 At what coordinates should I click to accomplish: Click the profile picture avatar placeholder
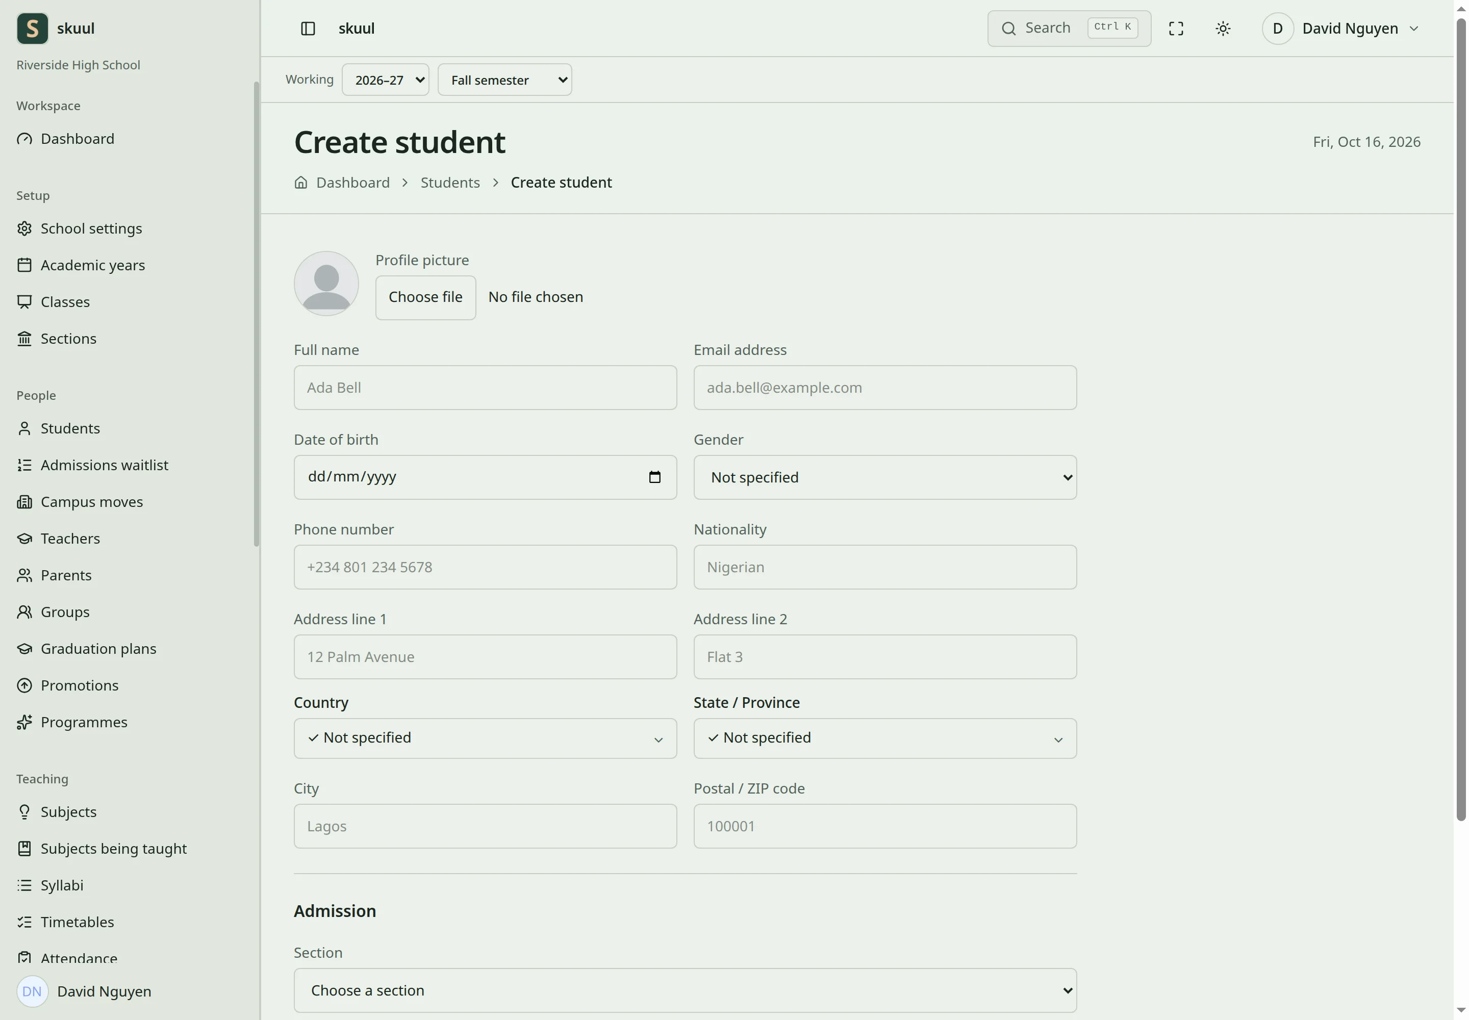[x=326, y=284]
